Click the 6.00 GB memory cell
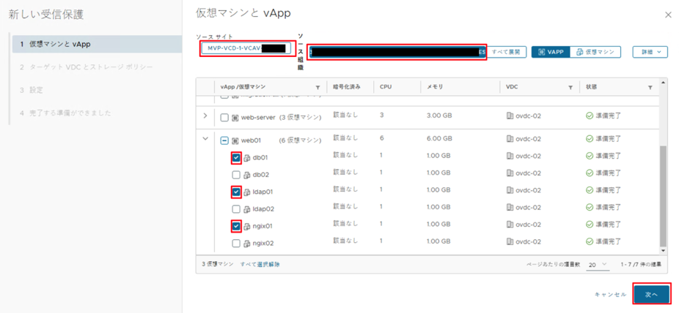This screenshot has height=313, width=679. 439,139
